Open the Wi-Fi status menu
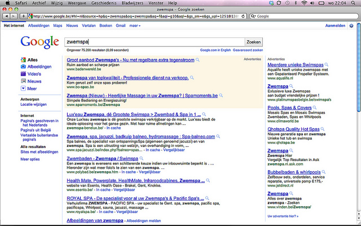This screenshot has height=226, width=361. point(304,3)
